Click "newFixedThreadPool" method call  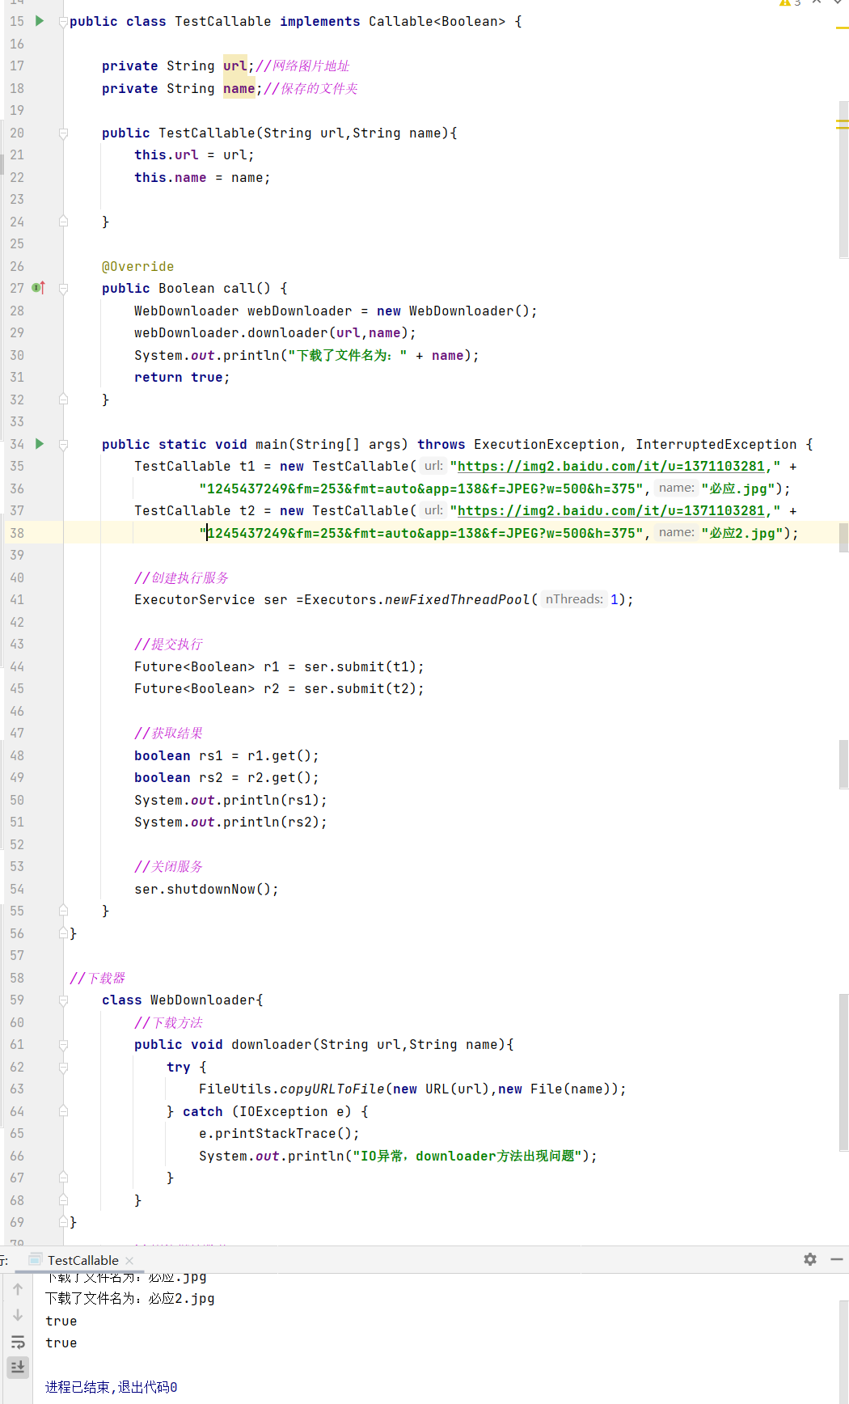(458, 599)
